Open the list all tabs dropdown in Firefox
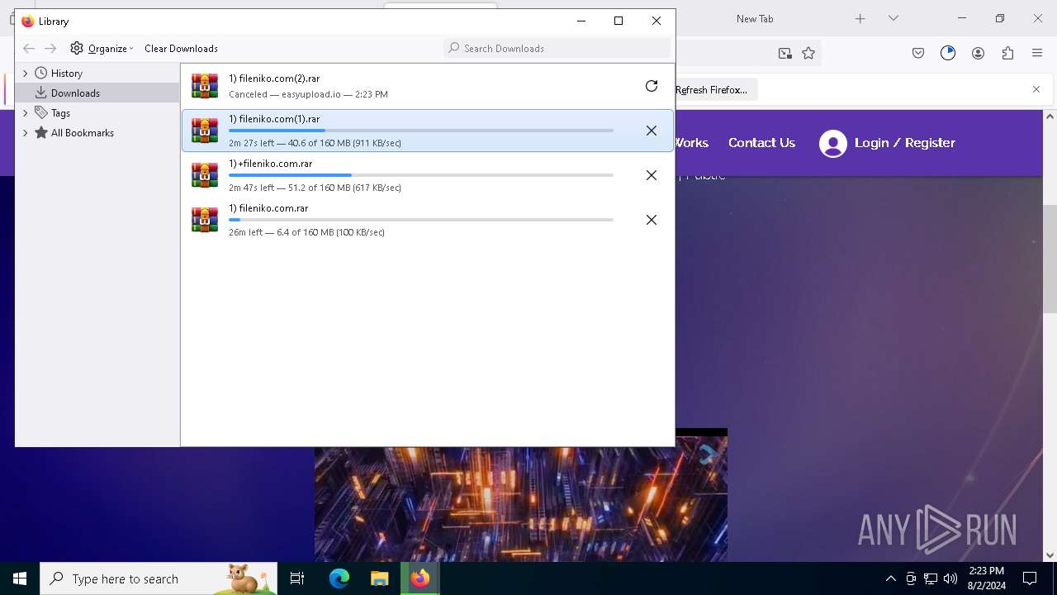1057x595 pixels. click(x=893, y=18)
